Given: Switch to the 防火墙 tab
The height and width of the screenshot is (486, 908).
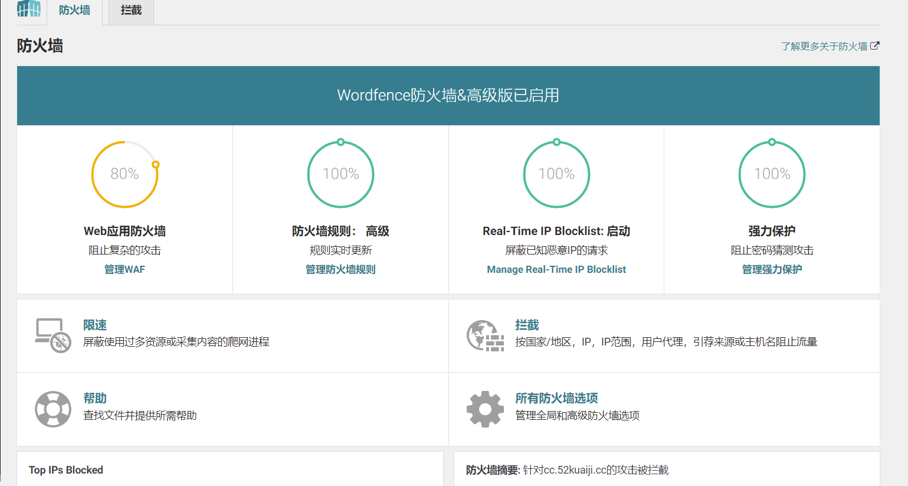Looking at the screenshot, I should [74, 11].
